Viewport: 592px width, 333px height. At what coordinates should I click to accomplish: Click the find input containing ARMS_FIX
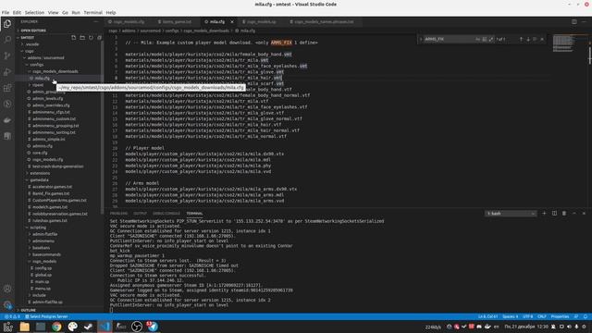[x=449, y=39]
